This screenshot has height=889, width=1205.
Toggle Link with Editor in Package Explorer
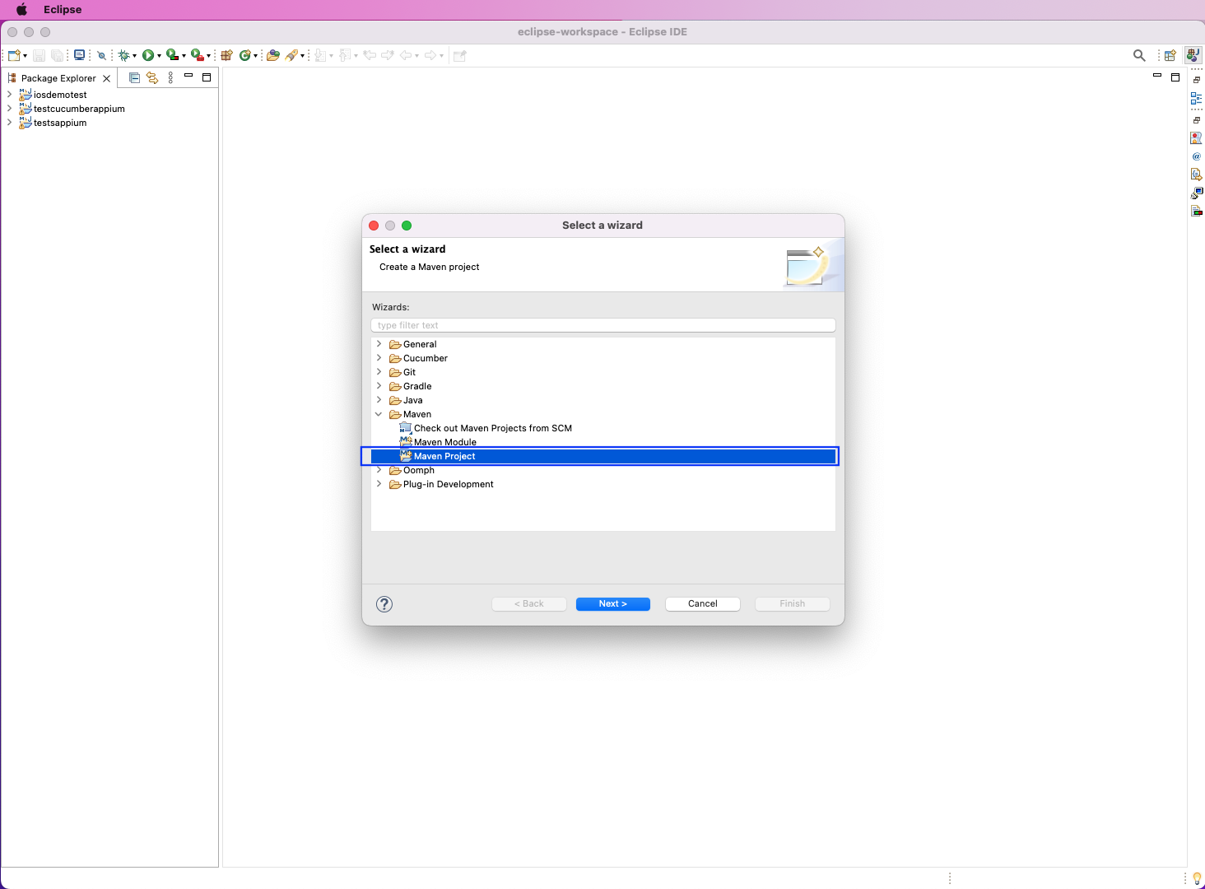pyautogui.click(x=152, y=77)
